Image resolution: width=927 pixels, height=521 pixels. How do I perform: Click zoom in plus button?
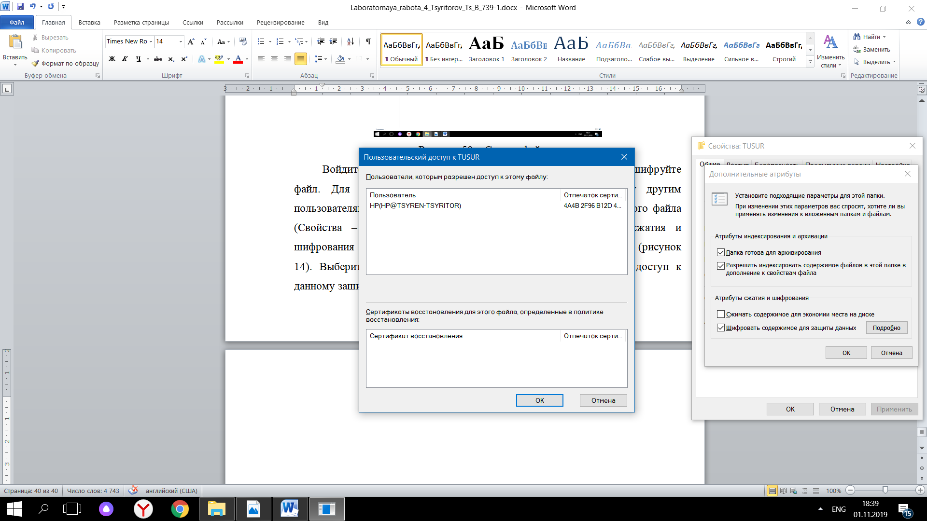(x=920, y=490)
